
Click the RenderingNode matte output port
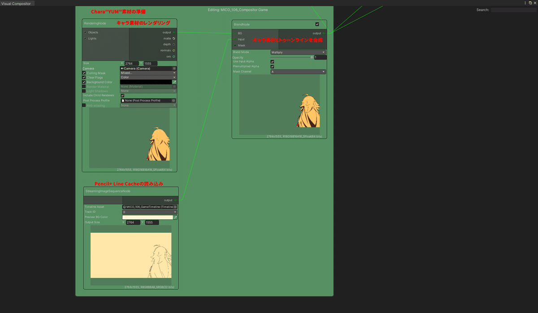tap(174, 38)
